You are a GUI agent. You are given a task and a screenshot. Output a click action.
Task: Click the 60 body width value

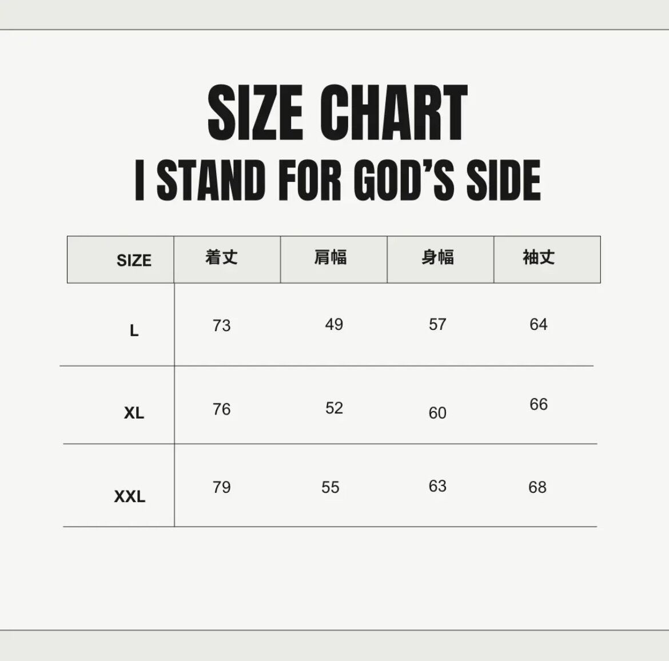click(437, 413)
